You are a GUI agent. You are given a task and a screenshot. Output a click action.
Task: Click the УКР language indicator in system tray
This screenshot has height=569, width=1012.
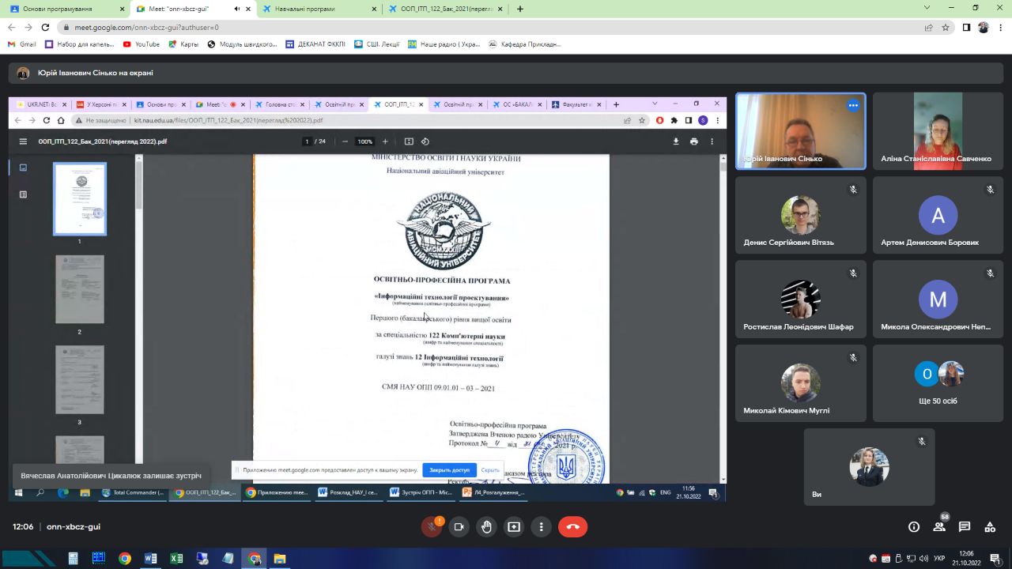coord(939,558)
